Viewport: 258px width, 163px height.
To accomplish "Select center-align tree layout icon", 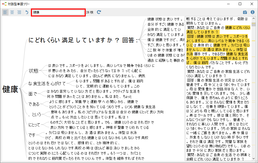I will coord(12,12).
